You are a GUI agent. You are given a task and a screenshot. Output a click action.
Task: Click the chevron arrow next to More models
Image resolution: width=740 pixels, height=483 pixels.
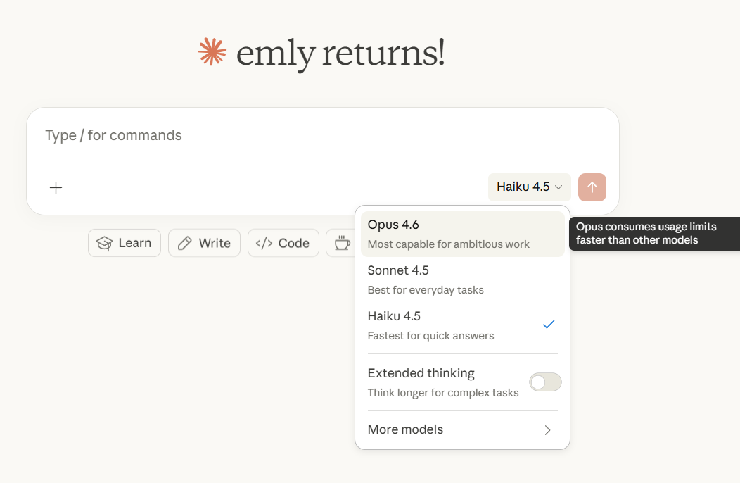pos(547,430)
